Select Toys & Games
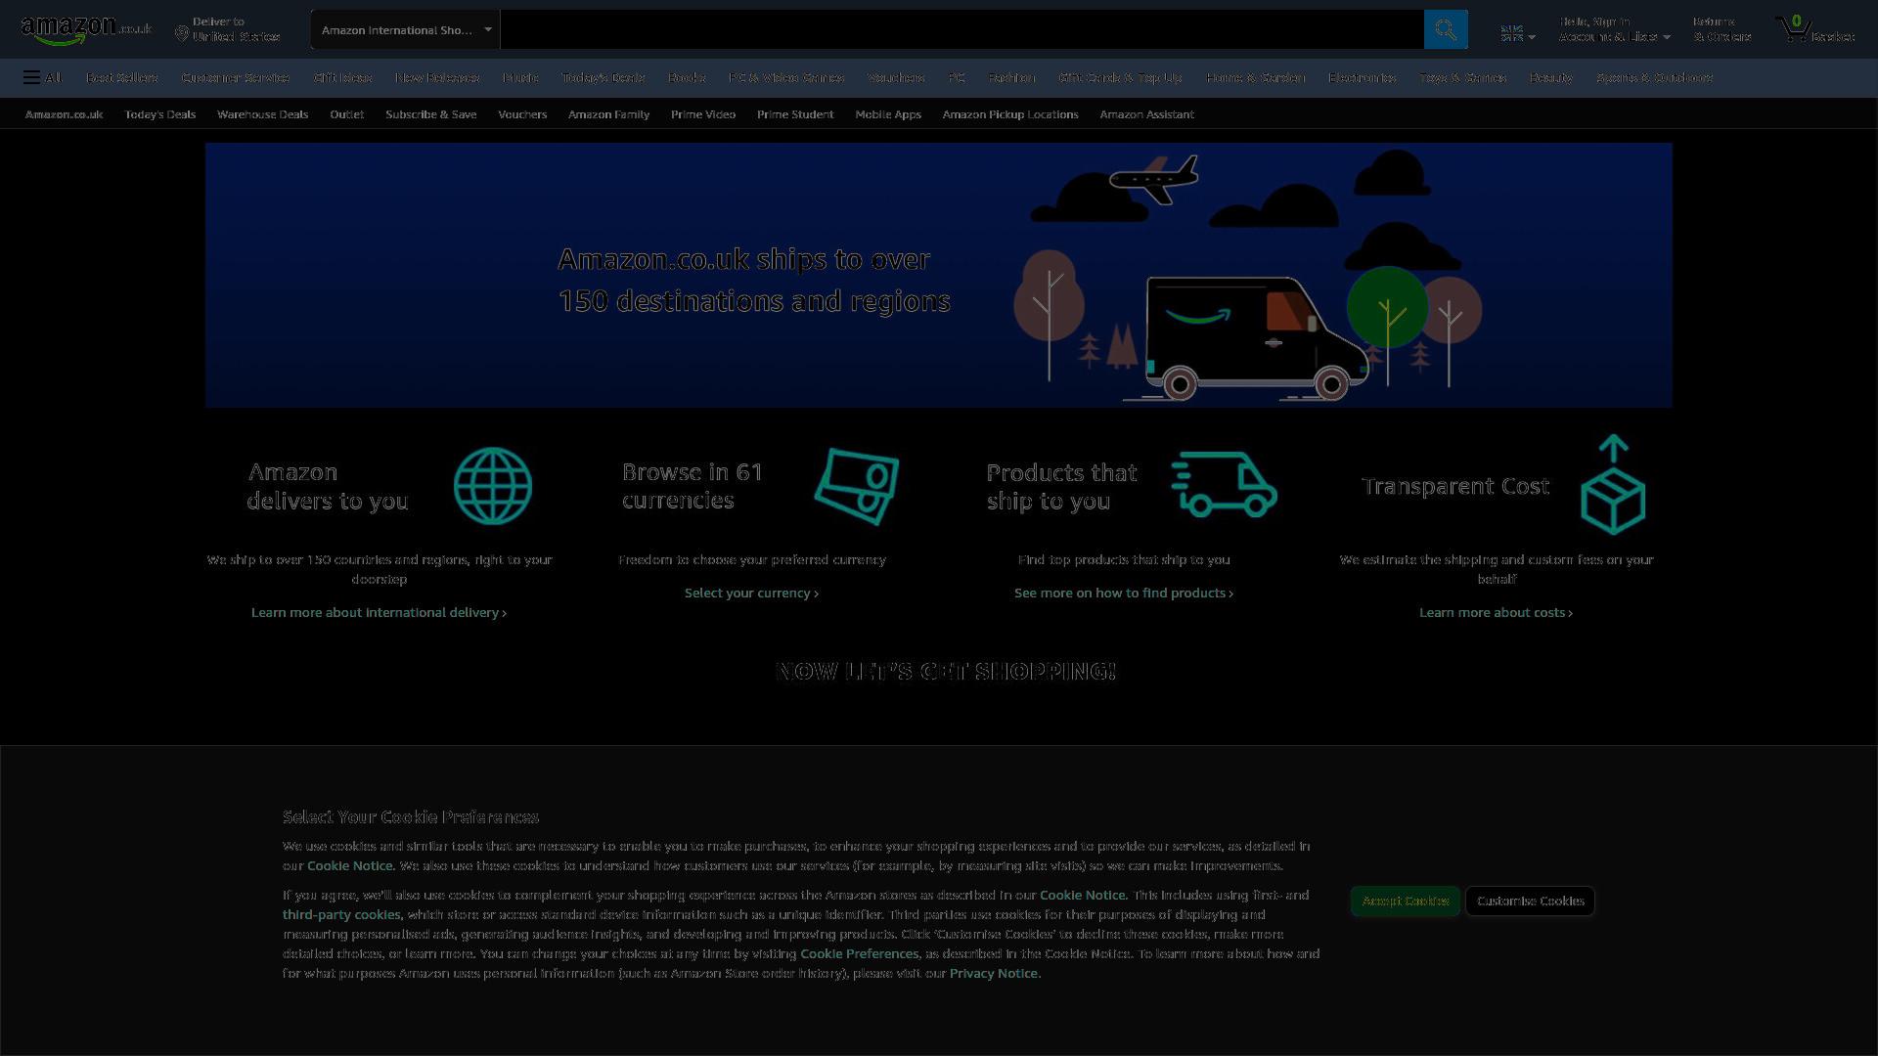Viewport: 1878px width, 1056px height. click(x=1462, y=77)
